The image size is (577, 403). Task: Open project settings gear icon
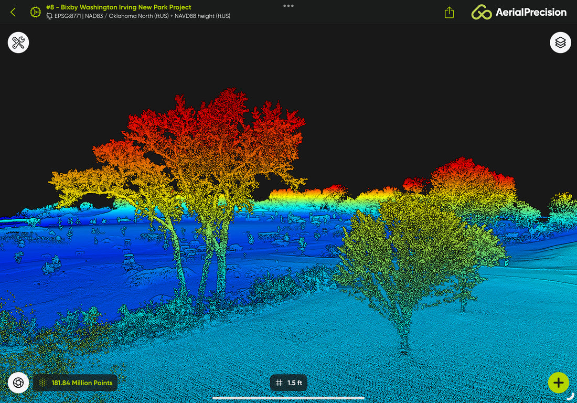[35, 12]
